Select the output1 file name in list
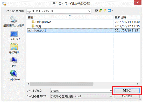This screenshot has width=143, height=102. (41, 30)
